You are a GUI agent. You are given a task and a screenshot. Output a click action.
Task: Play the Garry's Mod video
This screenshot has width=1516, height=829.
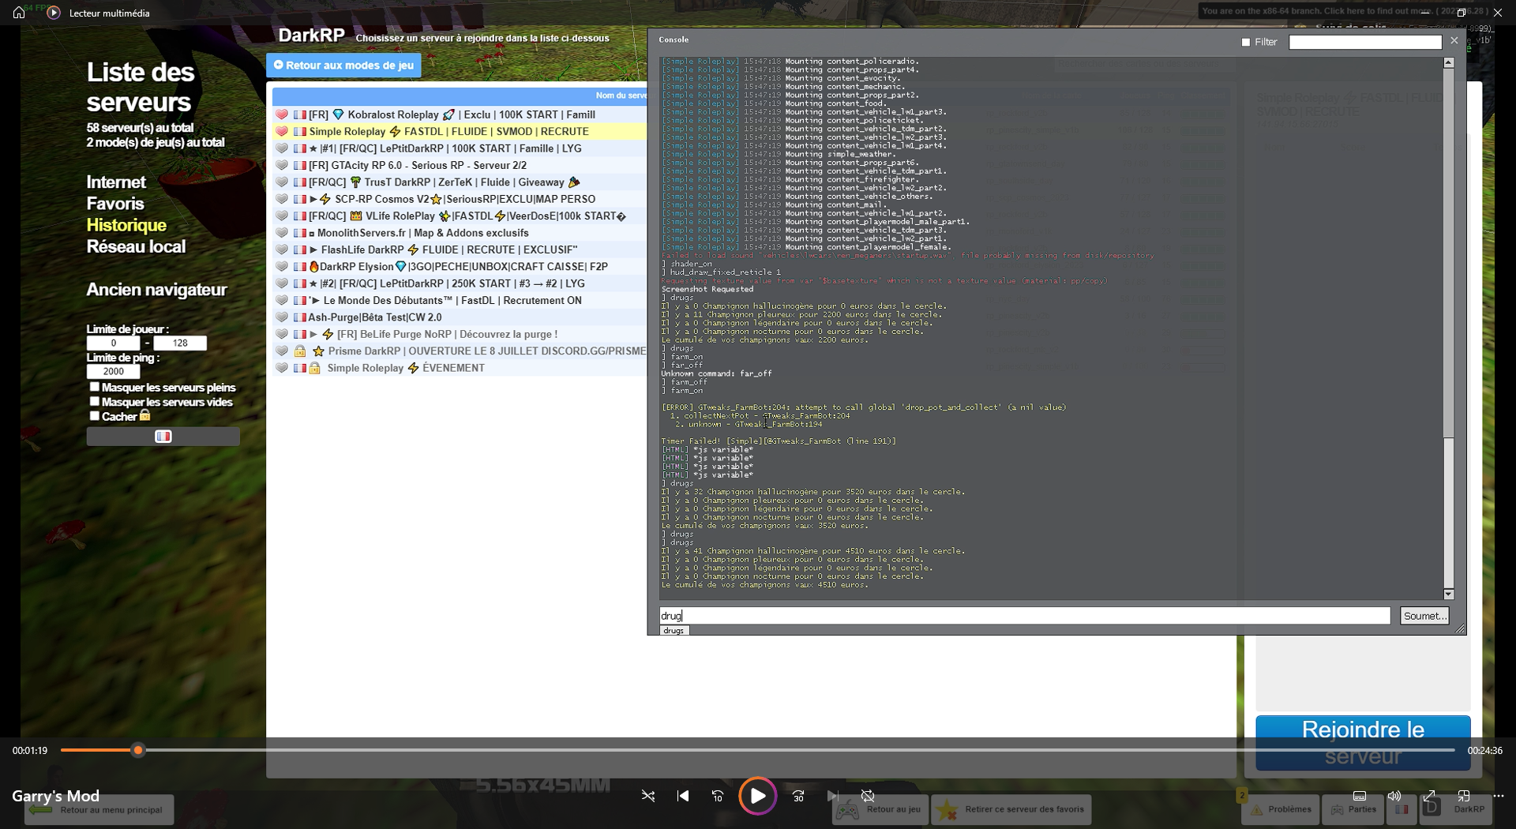pyautogui.click(x=757, y=796)
